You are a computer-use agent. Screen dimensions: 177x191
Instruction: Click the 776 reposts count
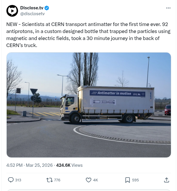[x=57, y=180]
